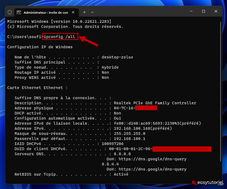Click the Configuration automatique activée value Oui
The width and height of the screenshot is (227, 189).
[x=117, y=118]
